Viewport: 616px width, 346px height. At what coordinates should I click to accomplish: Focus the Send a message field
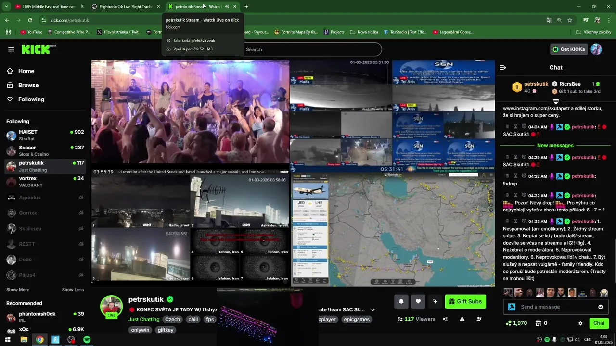556,307
